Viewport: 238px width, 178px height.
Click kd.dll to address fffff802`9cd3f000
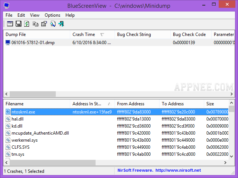point(178,126)
